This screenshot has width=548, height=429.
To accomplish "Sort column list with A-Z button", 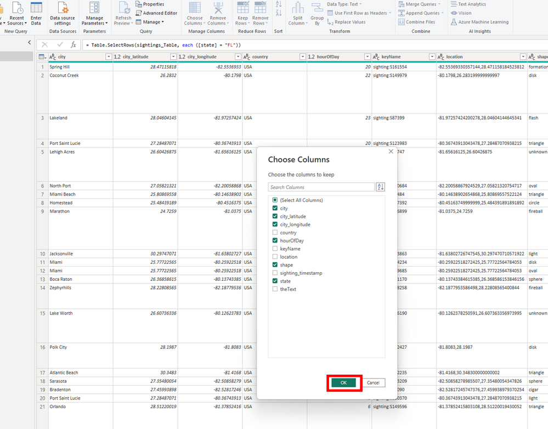I will tap(380, 187).
